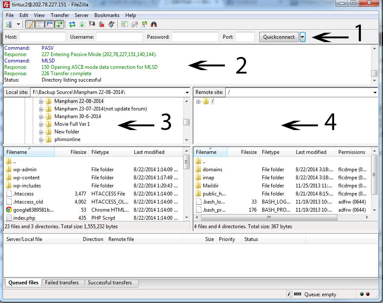Toggle the transfer queue display
The width and height of the screenshot is (383, 303).
pyautogui.click(x=60, y=24)
